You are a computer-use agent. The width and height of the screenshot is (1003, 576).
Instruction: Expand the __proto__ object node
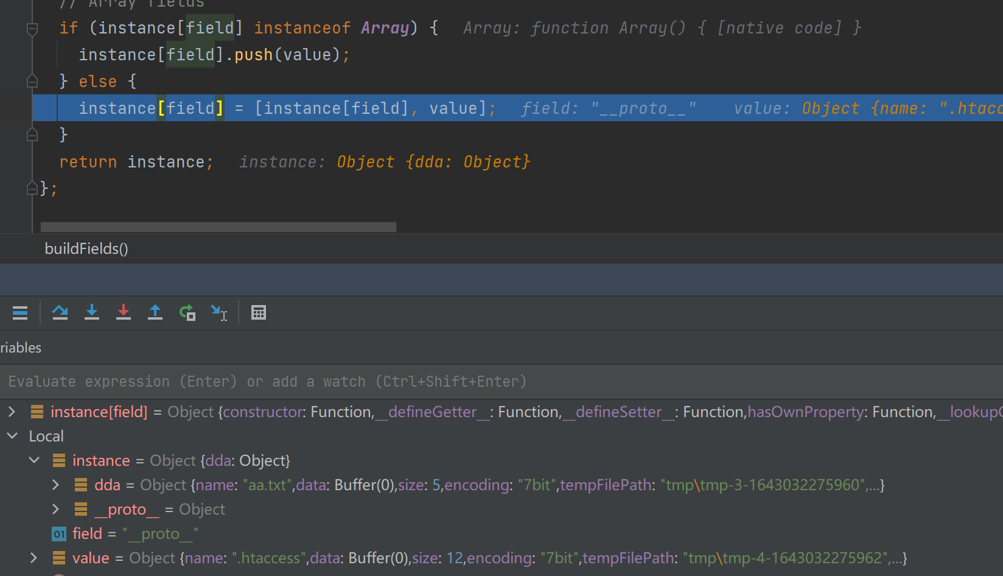pos(55,509)
